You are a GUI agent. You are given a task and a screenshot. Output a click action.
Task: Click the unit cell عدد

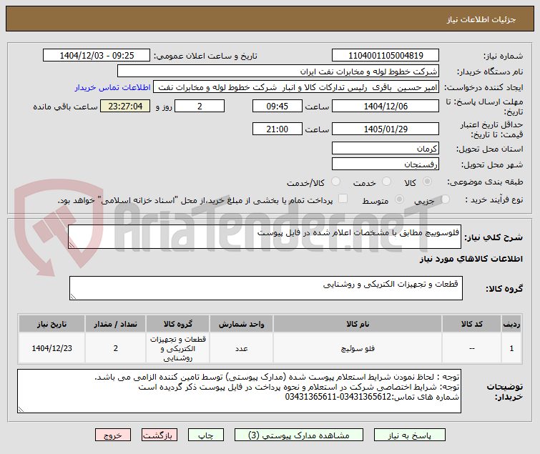pos(241,348)
